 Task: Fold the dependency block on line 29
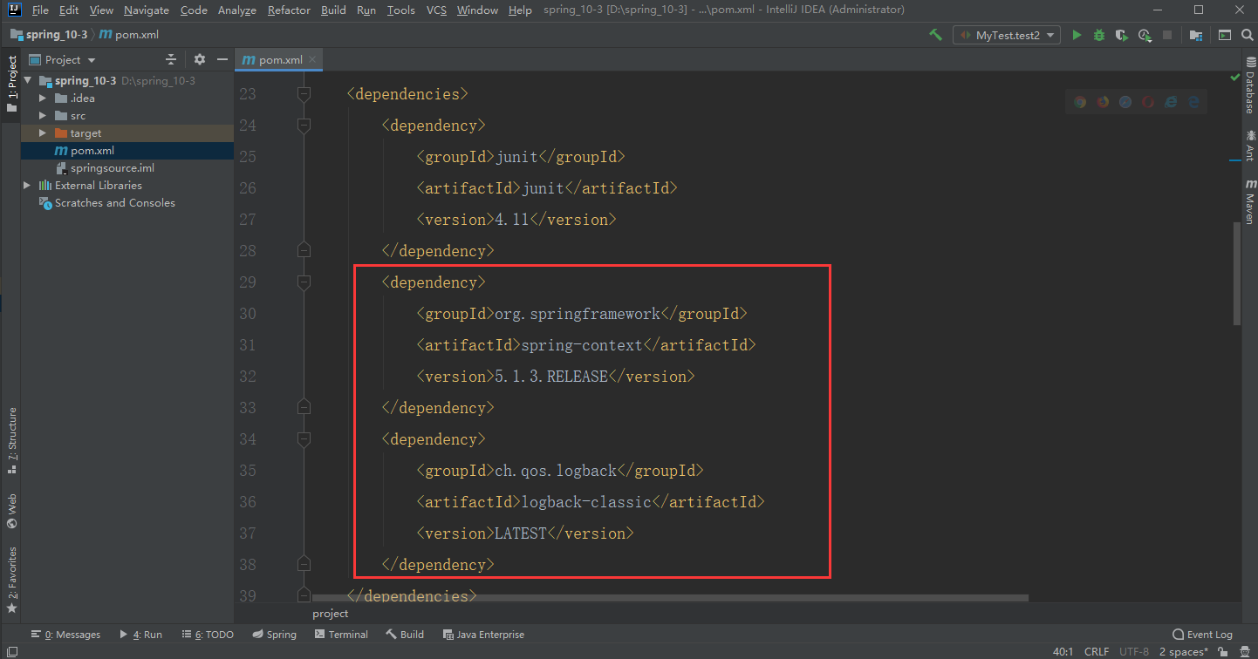[x=304, y=282]
